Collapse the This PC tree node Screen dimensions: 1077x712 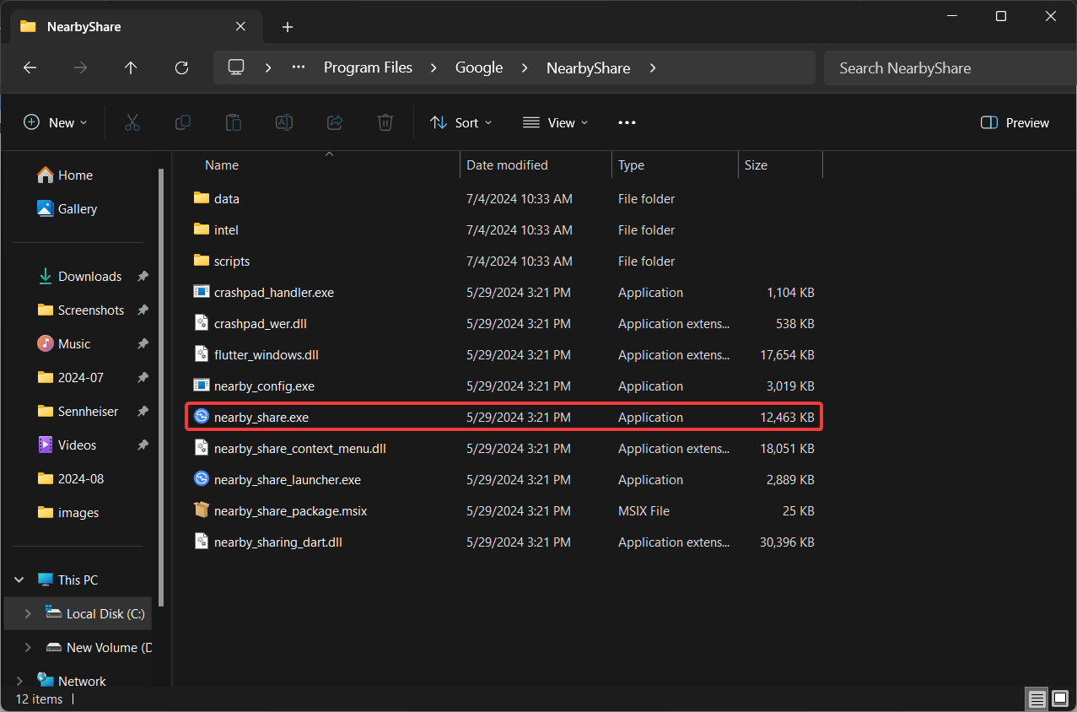pyautogui.click(x=19, y=580)
